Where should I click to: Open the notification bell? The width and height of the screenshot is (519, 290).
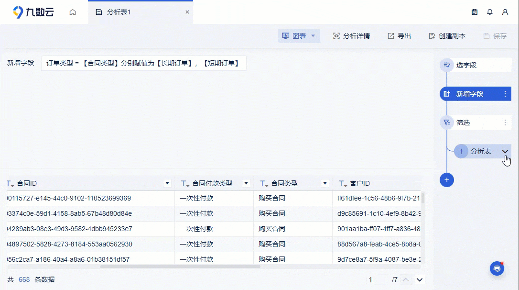click(490, 11)
